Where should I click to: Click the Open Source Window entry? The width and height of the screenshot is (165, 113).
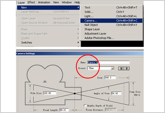point(48,23)
